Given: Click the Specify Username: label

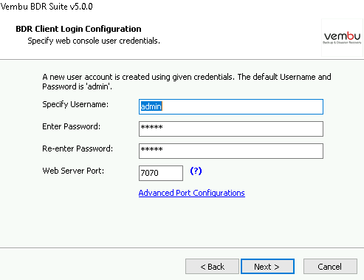Looking at the screenshot, I should pos(75,104).
